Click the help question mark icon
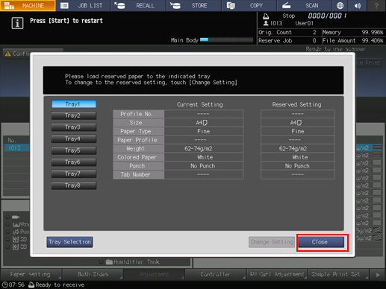This screenshot has width=386, height=289. [376, 5]
